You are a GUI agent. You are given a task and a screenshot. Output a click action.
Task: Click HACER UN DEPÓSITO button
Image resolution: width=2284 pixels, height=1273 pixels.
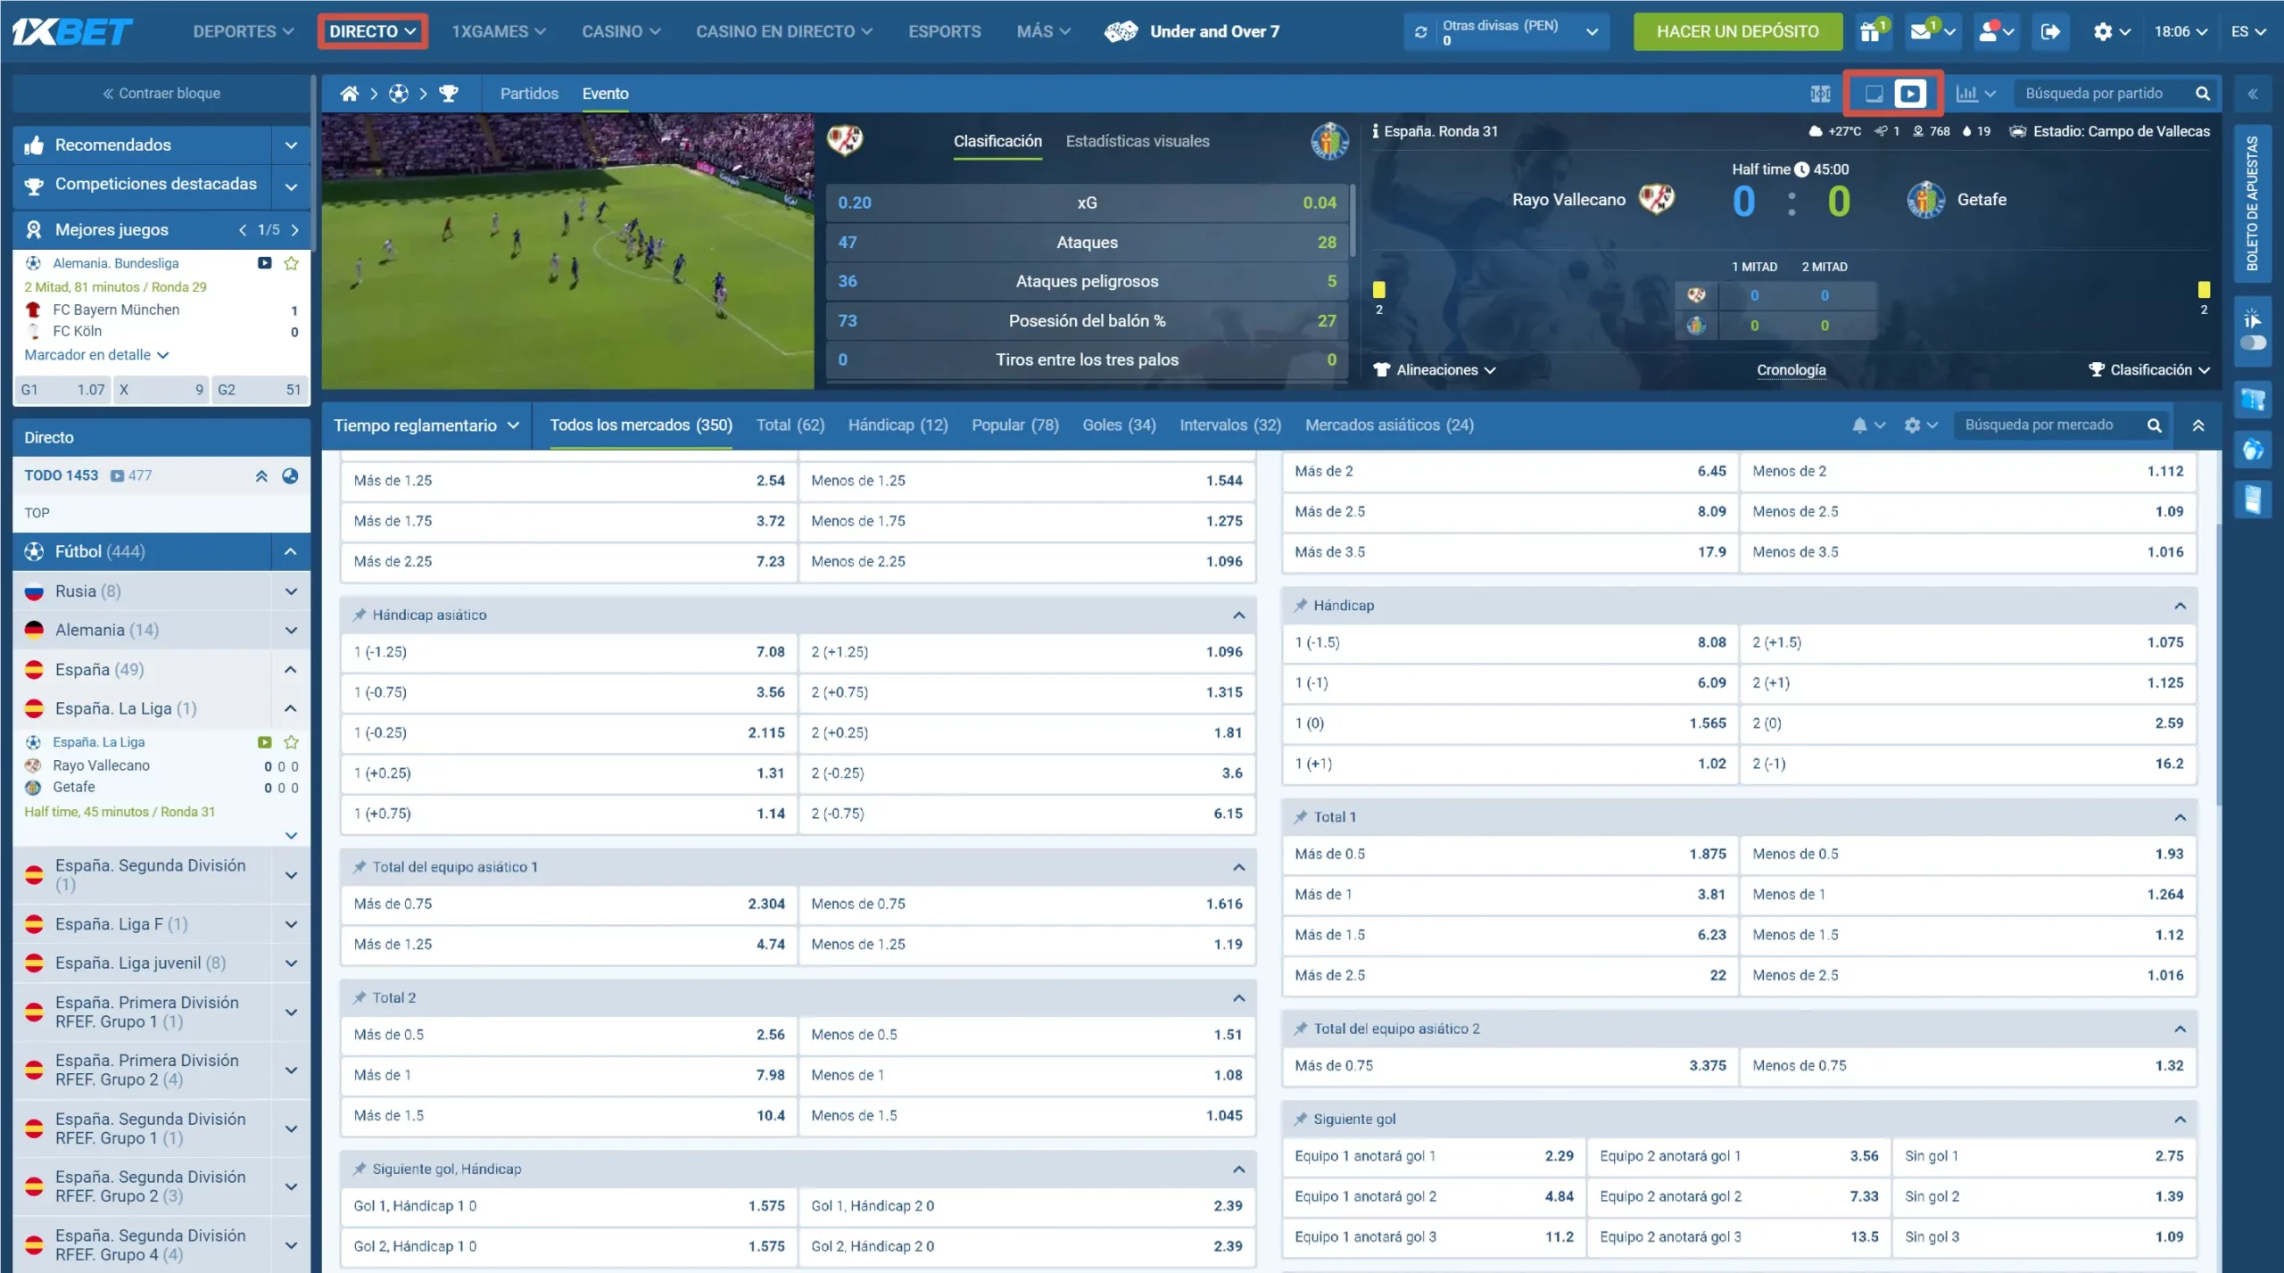pyautogui.click(x=1737, y=31)
